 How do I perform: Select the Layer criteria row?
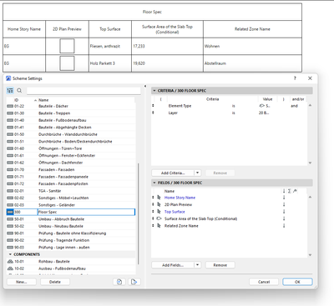[230, 113]
